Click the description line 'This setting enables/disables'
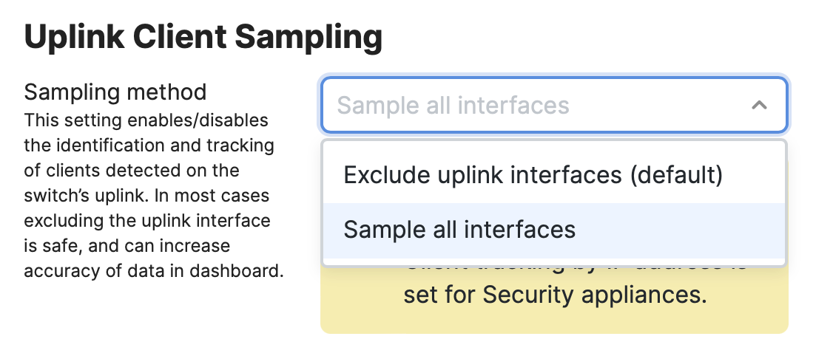Screen dimensions: 833x356 [x=146, y=120]
